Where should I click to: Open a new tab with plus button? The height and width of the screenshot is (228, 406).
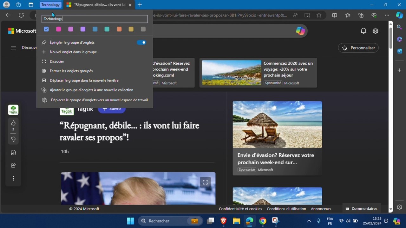[140, 5]
